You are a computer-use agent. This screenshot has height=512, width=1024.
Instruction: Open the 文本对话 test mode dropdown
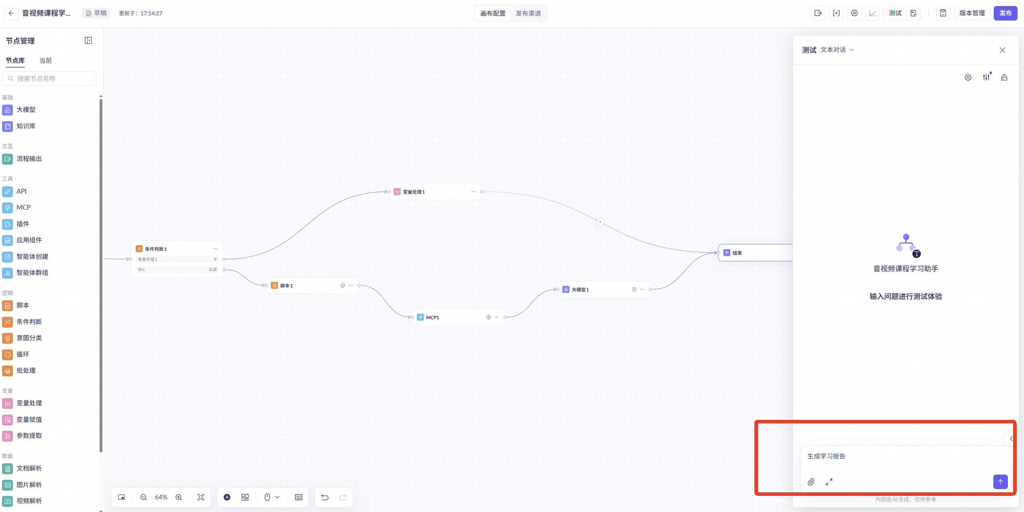837,50
